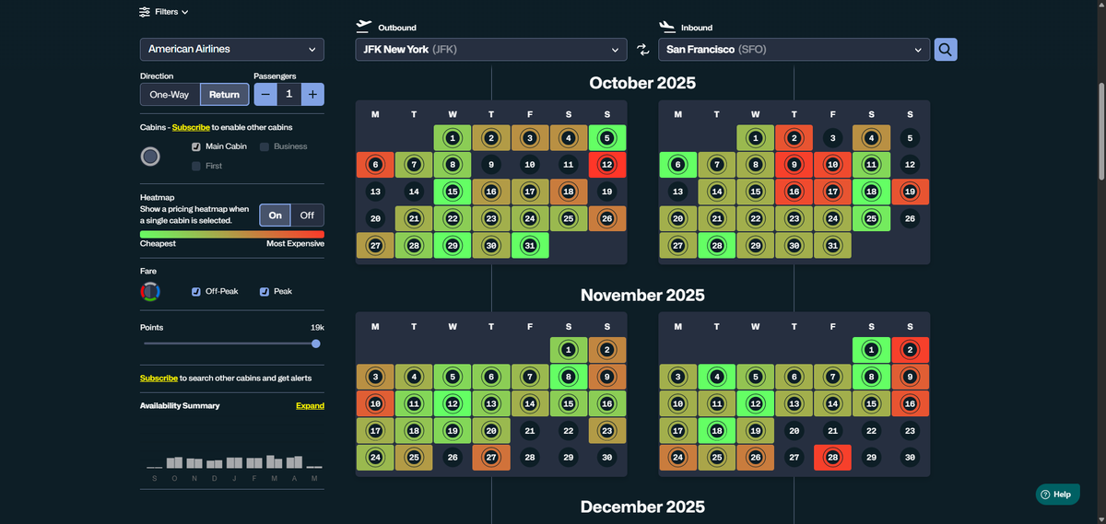This screenshot has height=524, width=1106.
Task: Open the Help widget
Action: (x=1057, y=495)
